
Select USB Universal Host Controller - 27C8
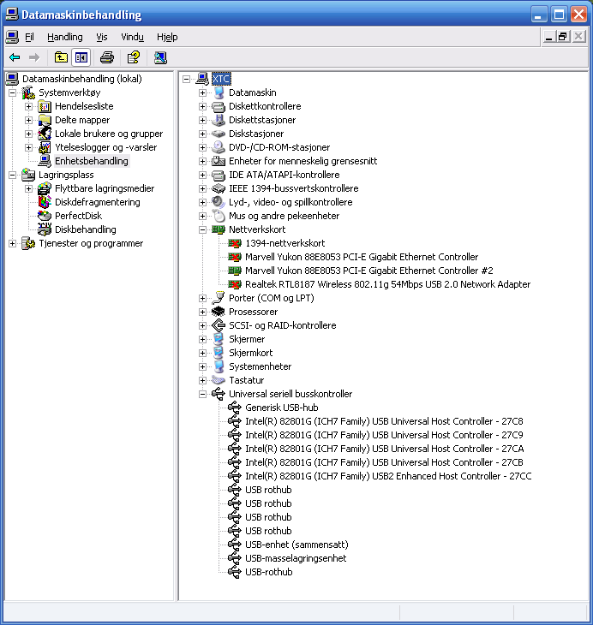pos(384,421)
